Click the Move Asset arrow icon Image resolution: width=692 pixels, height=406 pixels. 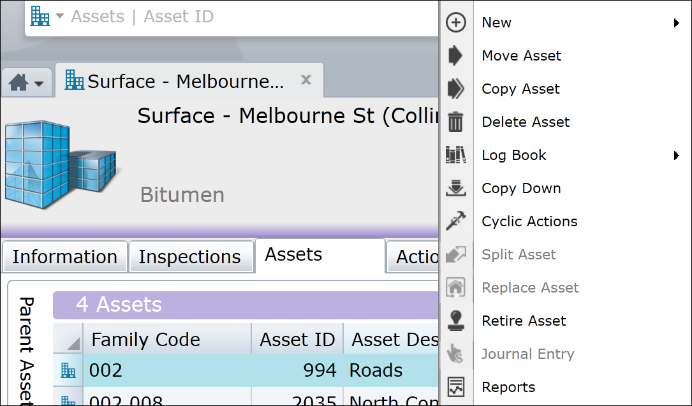tap(455, 55)
